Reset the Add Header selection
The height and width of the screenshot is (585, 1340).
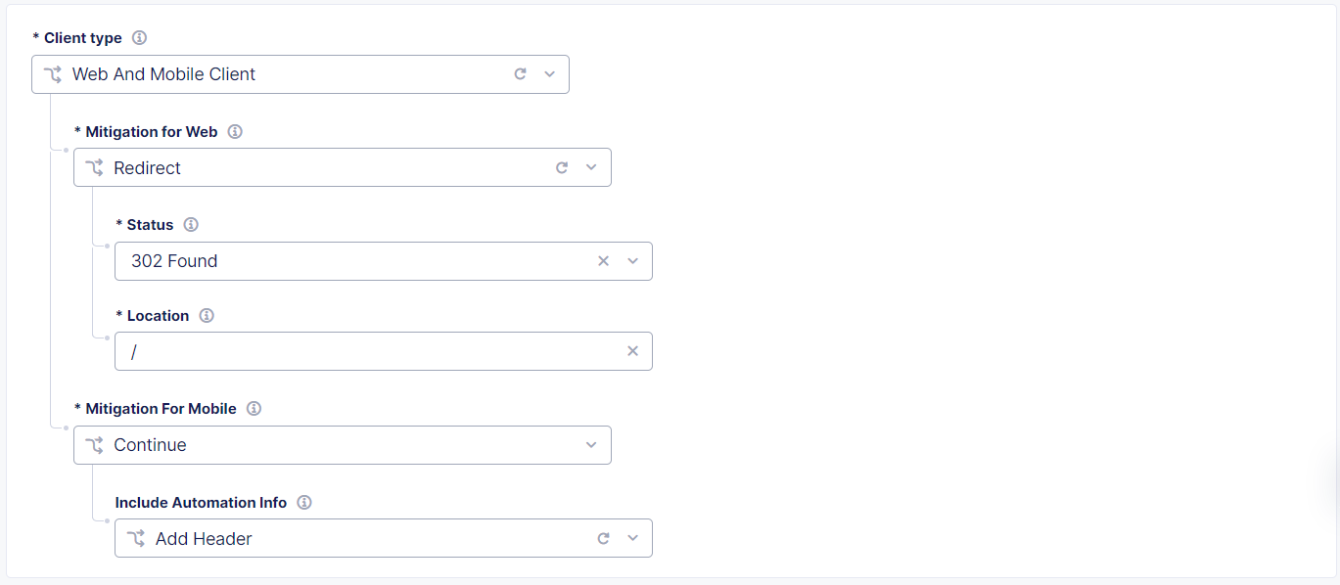[603, 539]
